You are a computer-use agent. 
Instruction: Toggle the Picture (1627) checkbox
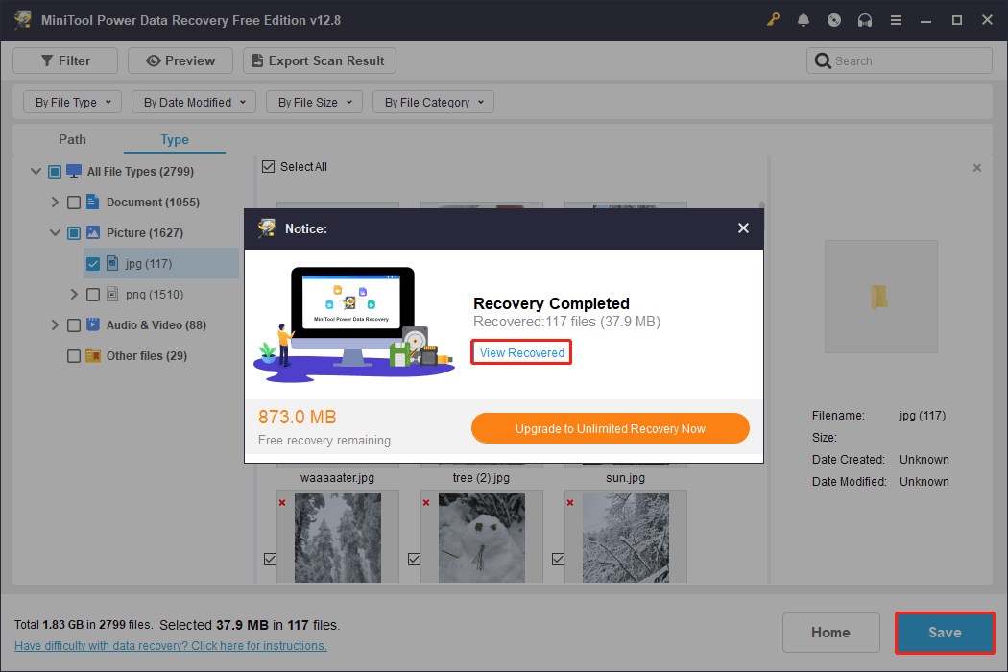tap(74, 232)
